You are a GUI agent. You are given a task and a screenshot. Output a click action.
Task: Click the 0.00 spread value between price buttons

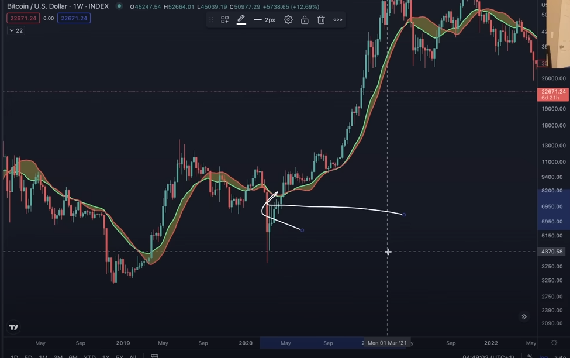click(49, 18)
